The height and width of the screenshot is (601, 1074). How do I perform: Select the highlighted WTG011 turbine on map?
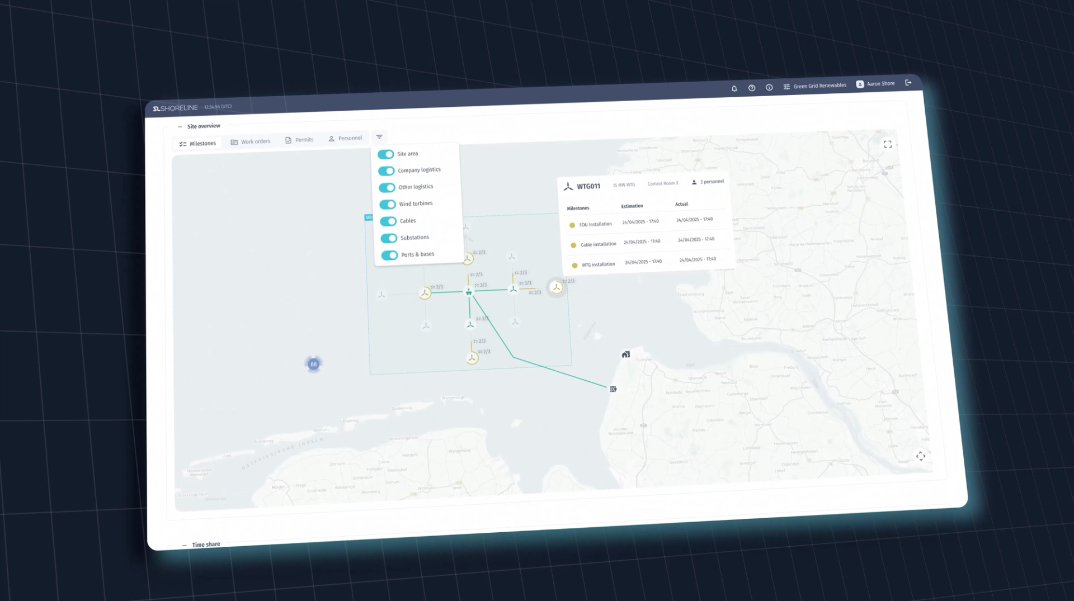[x=556, y=287]
